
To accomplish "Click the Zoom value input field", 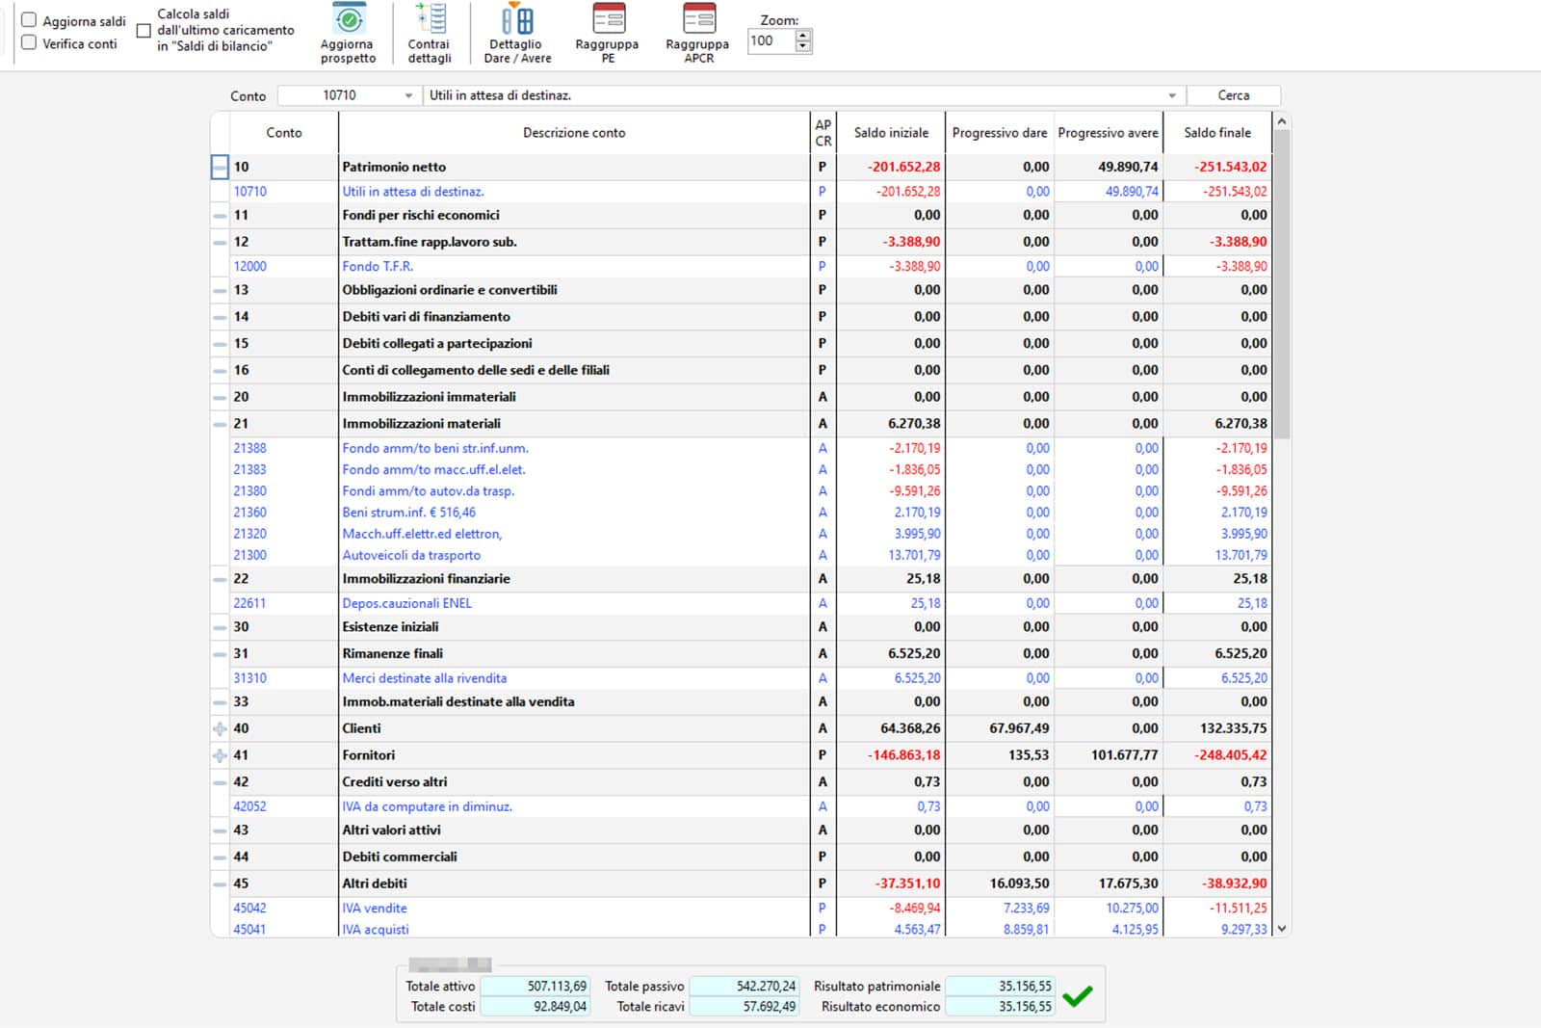I will (x=771, y=40).
